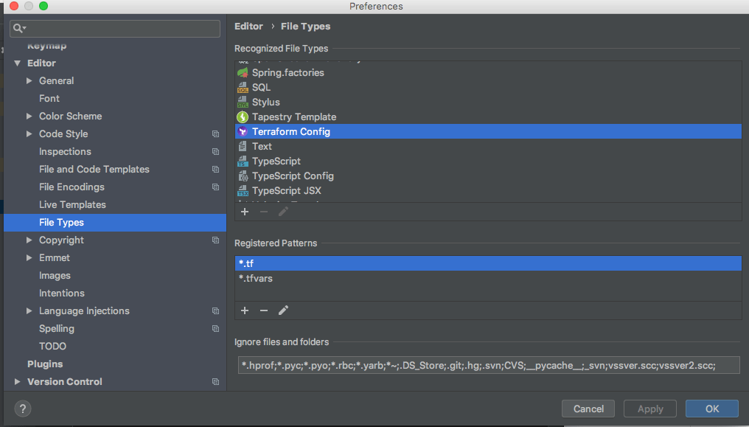Click File Types in the breadcrumb path

coord(305,26)
